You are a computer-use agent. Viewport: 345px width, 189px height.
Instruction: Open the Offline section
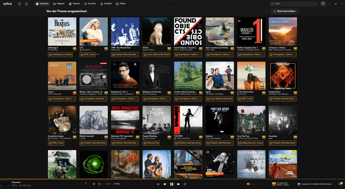point(121,4)
